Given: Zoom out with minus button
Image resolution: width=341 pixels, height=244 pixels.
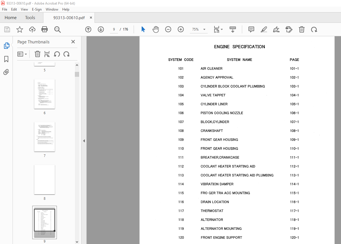Looking at the screenshot, I should 168,29.
